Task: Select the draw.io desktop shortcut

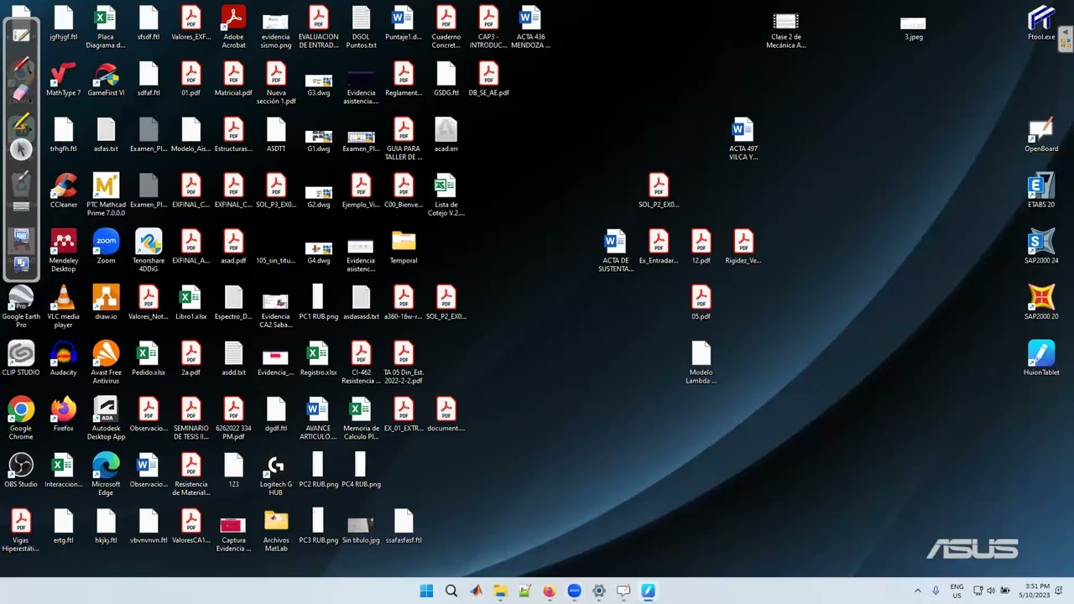Action: click(x=106, y=303)
